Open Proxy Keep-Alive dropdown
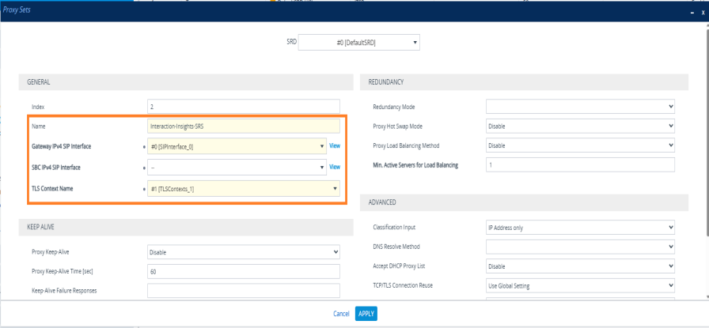 coord(243,252)
